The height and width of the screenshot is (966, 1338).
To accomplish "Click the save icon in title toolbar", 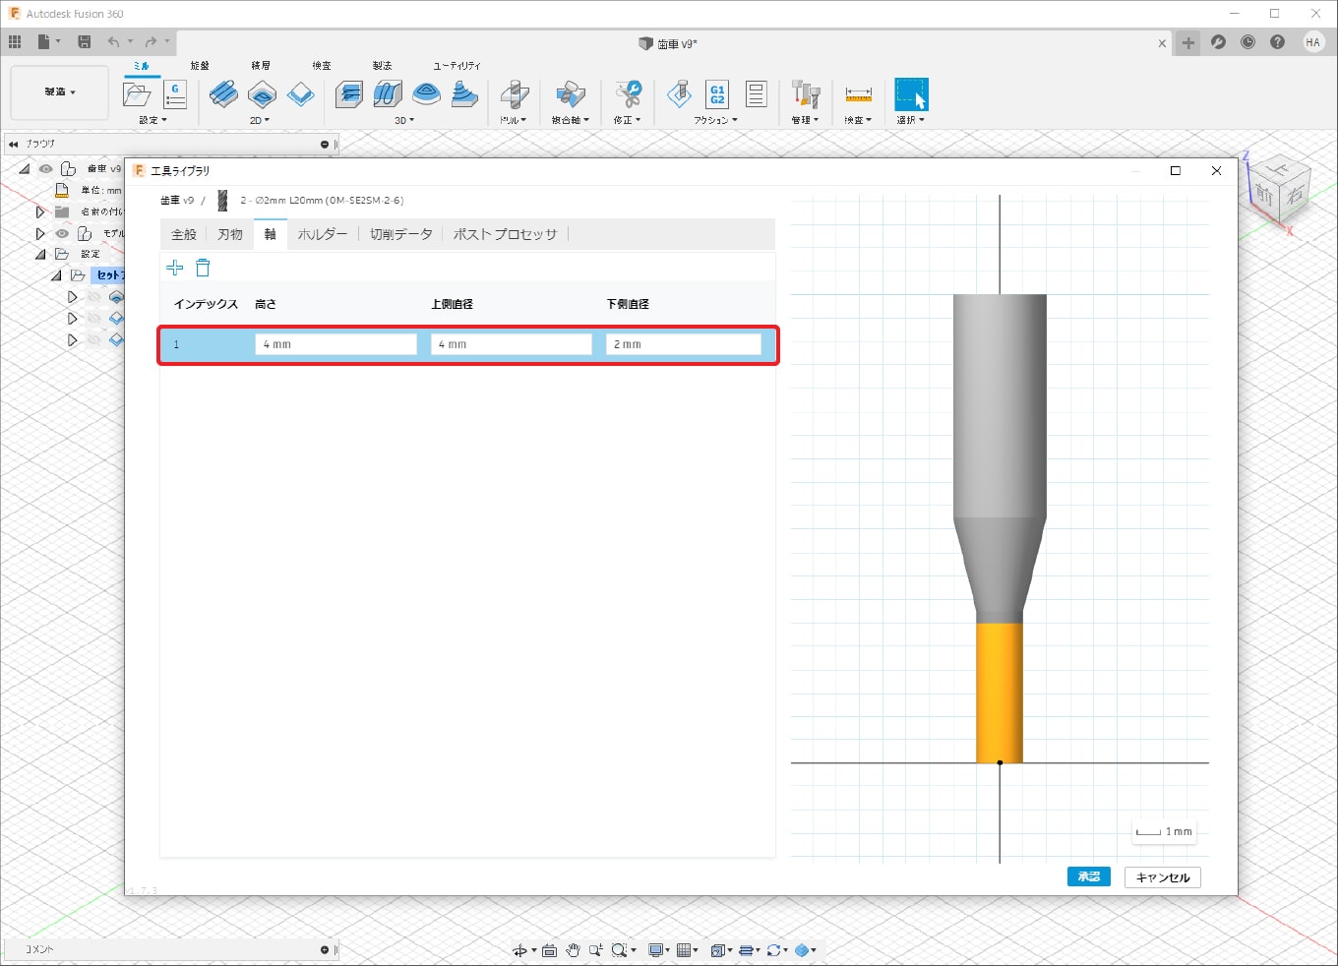I will coord(85,42).
